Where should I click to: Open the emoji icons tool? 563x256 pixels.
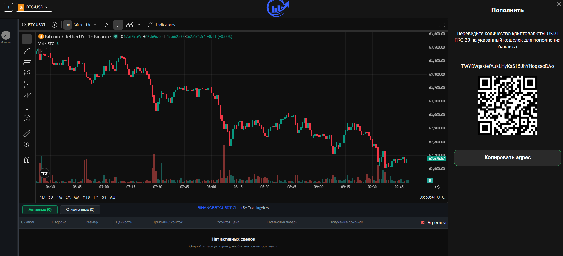27,118
